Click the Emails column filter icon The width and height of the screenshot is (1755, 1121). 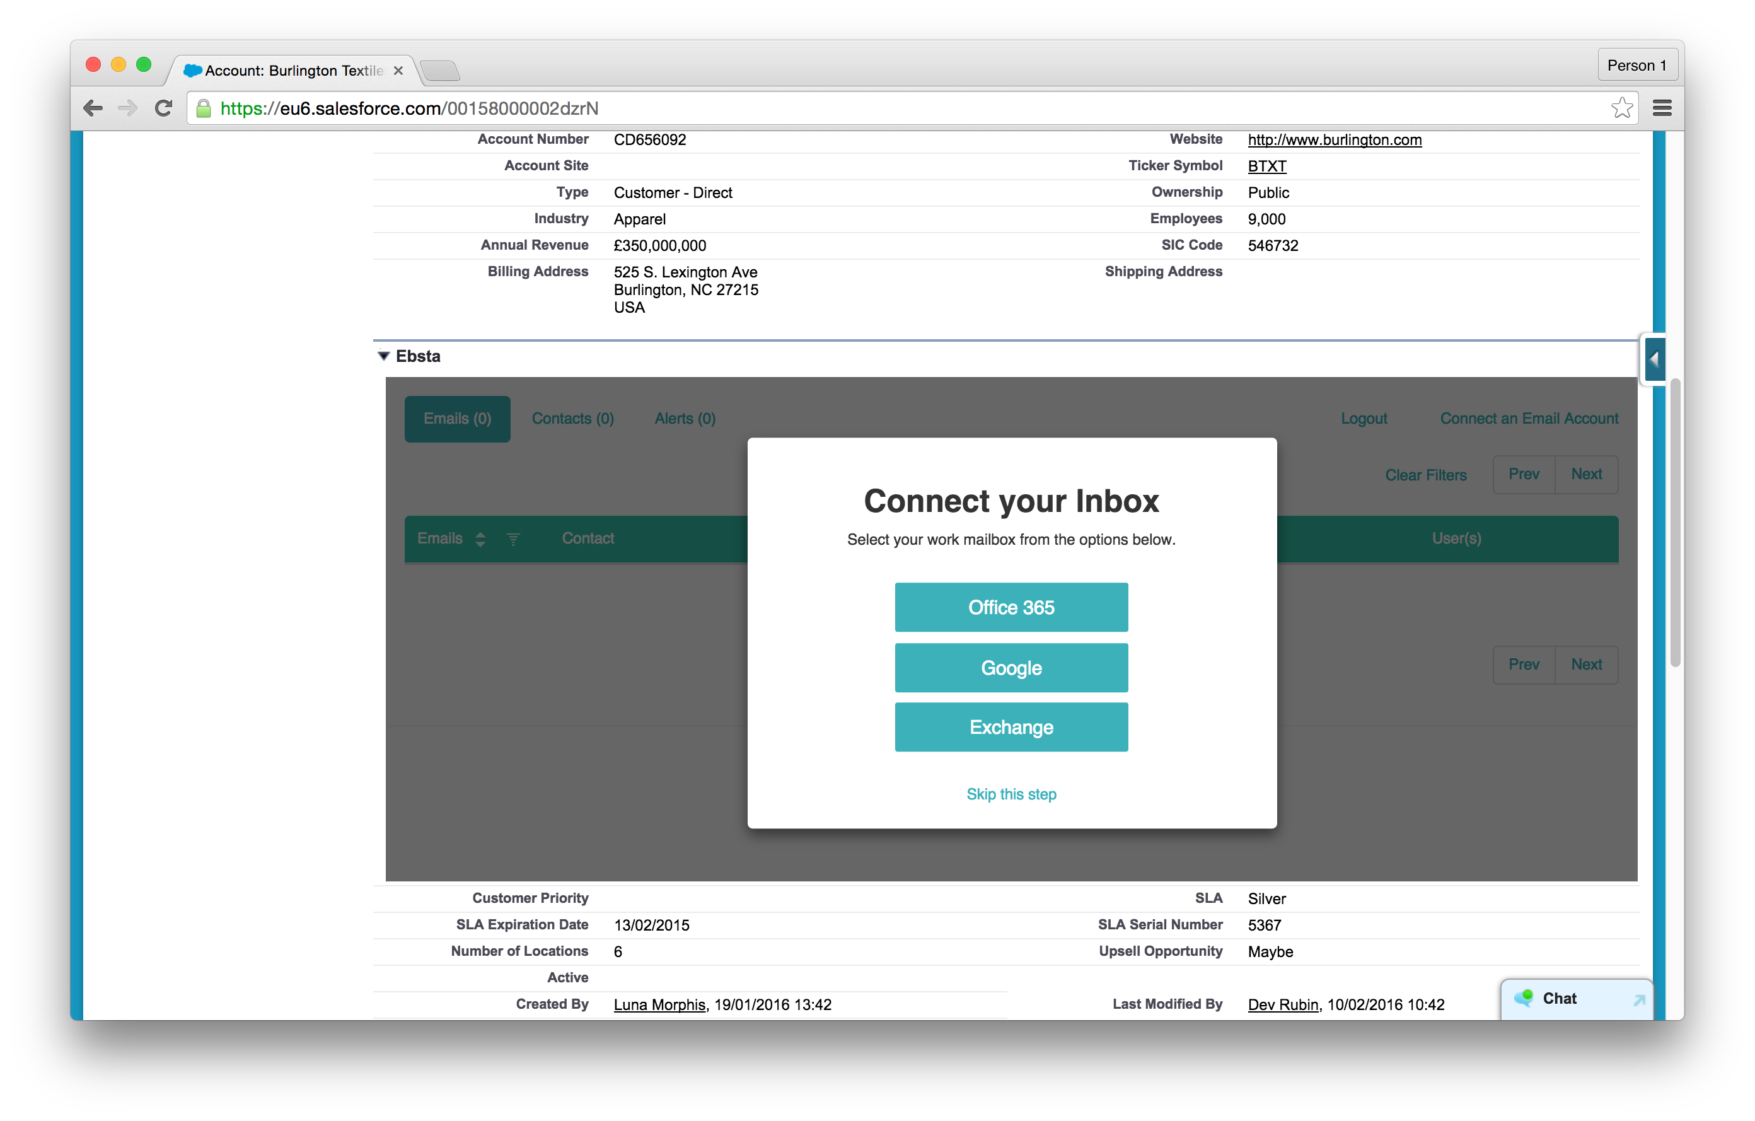coord(513,539)
